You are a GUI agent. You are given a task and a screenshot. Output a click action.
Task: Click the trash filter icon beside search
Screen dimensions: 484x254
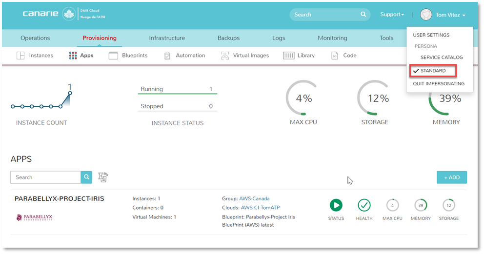tap(102, 177)
